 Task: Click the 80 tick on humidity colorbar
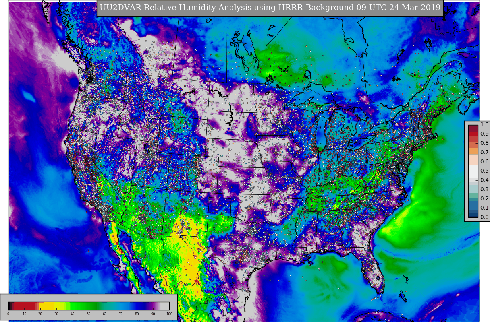click(x=137, y=314)
